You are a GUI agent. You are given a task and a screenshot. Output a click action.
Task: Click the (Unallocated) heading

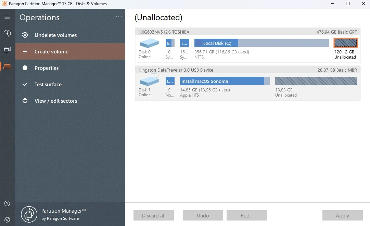(x=158, y=17)
